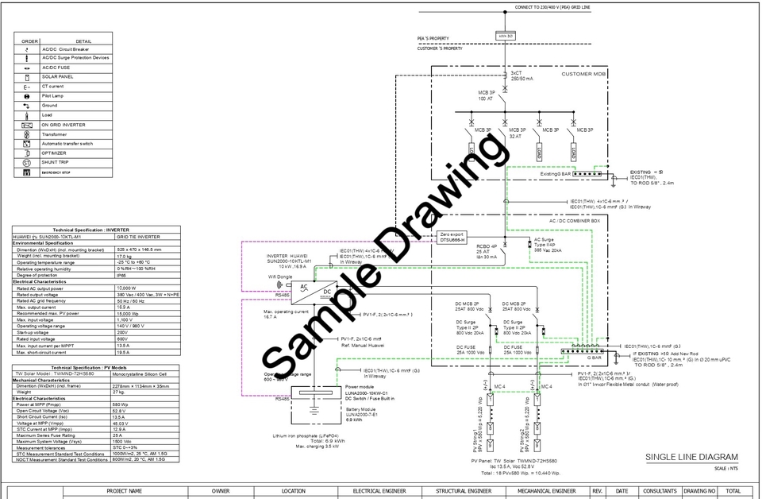Screen dimensions: 762x499
Task: Click the Existing G BAR terminal strip
Action: click(587, 174)
